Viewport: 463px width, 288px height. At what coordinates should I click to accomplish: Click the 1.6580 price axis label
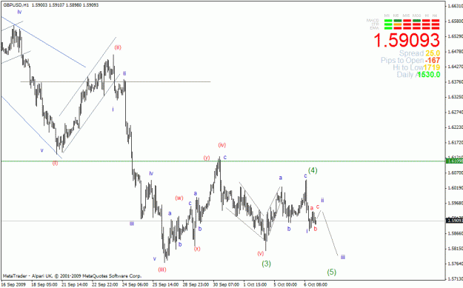(455, 21)
